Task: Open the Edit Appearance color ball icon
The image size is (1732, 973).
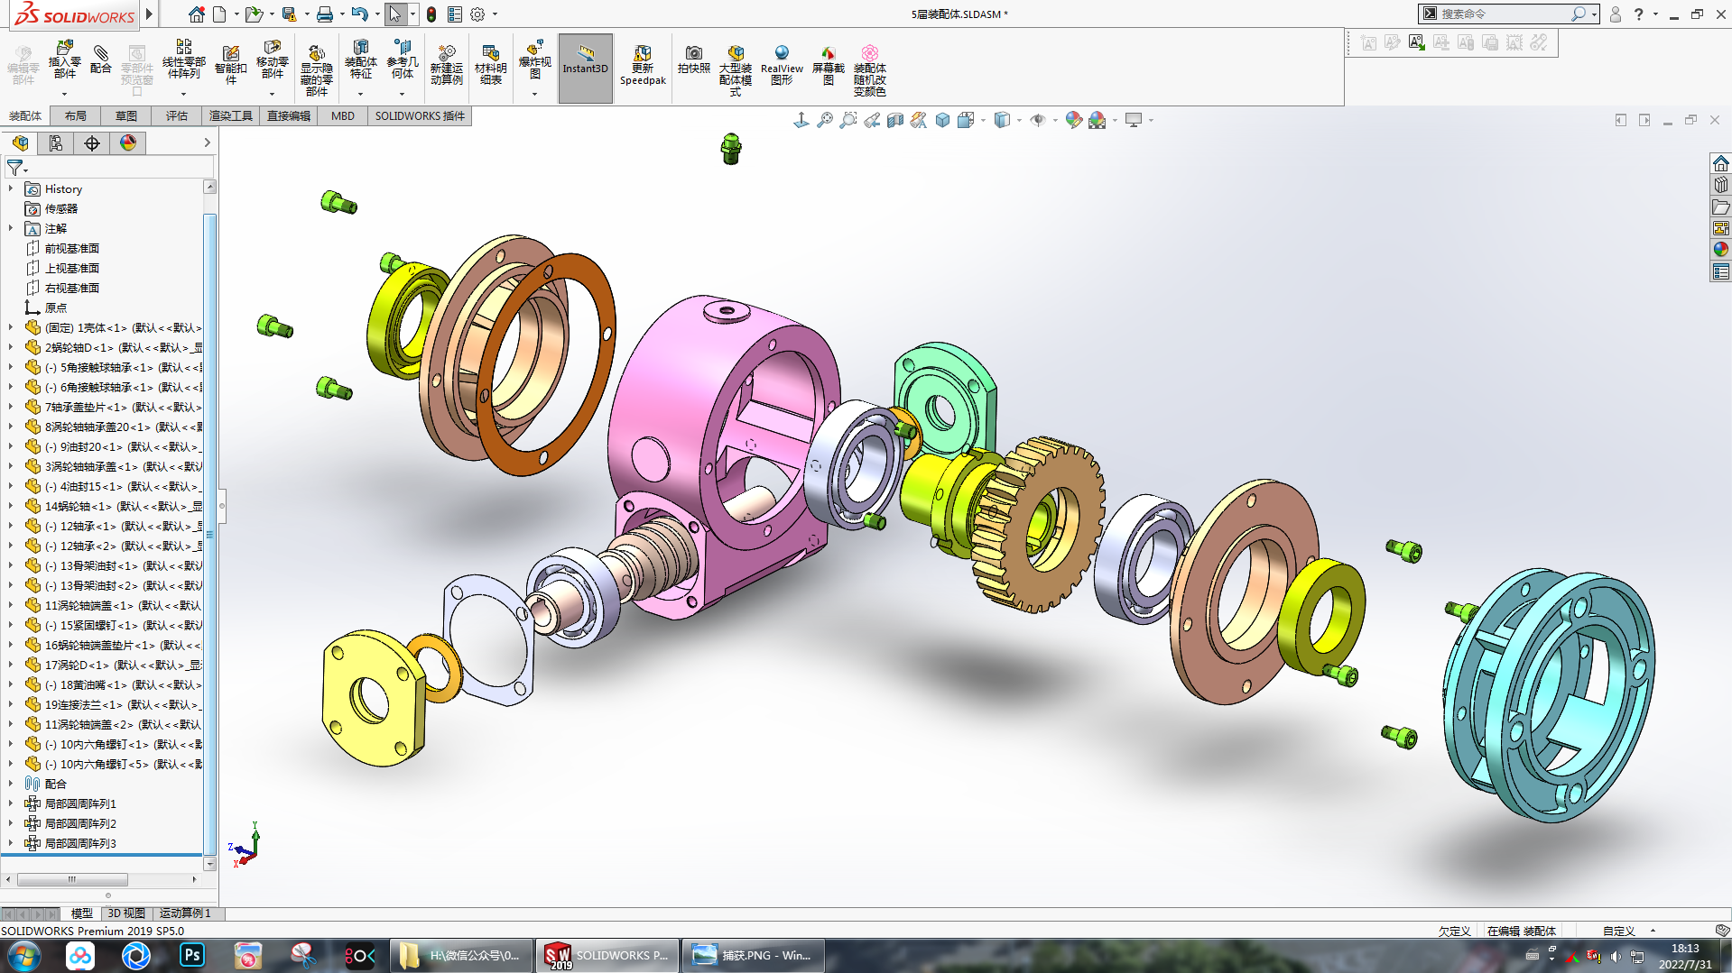Action: click(1073, 120)
